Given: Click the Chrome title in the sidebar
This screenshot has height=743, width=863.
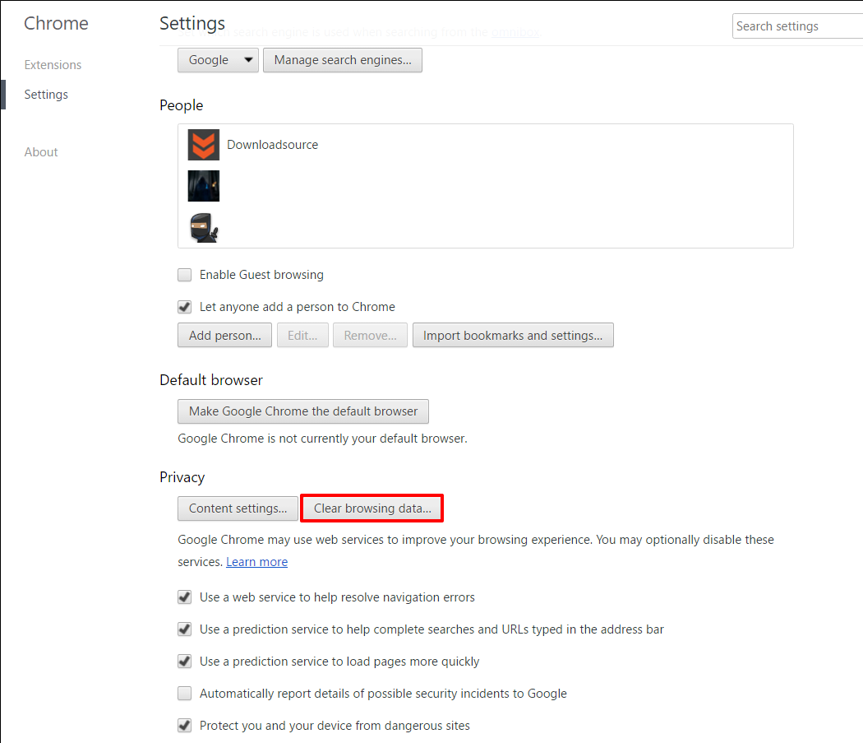Looking at the screenshot, I should tap(56, 23).
